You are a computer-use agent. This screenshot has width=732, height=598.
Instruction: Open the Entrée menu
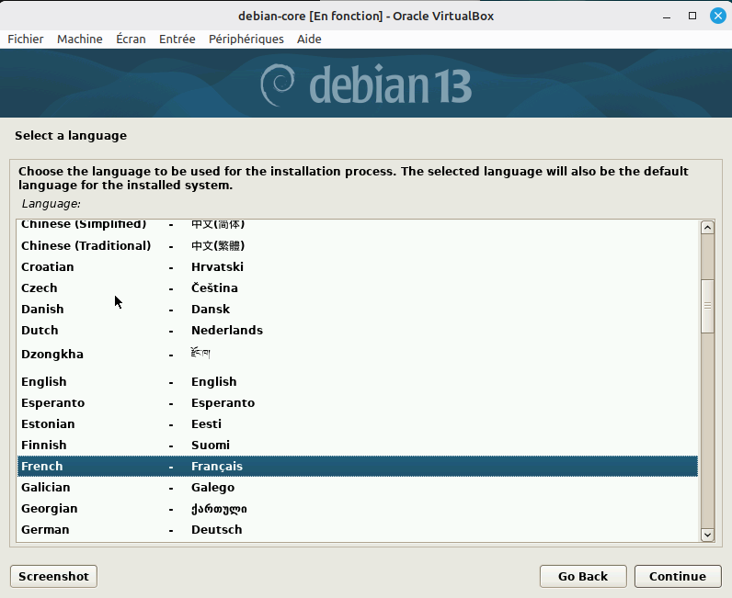177,39
